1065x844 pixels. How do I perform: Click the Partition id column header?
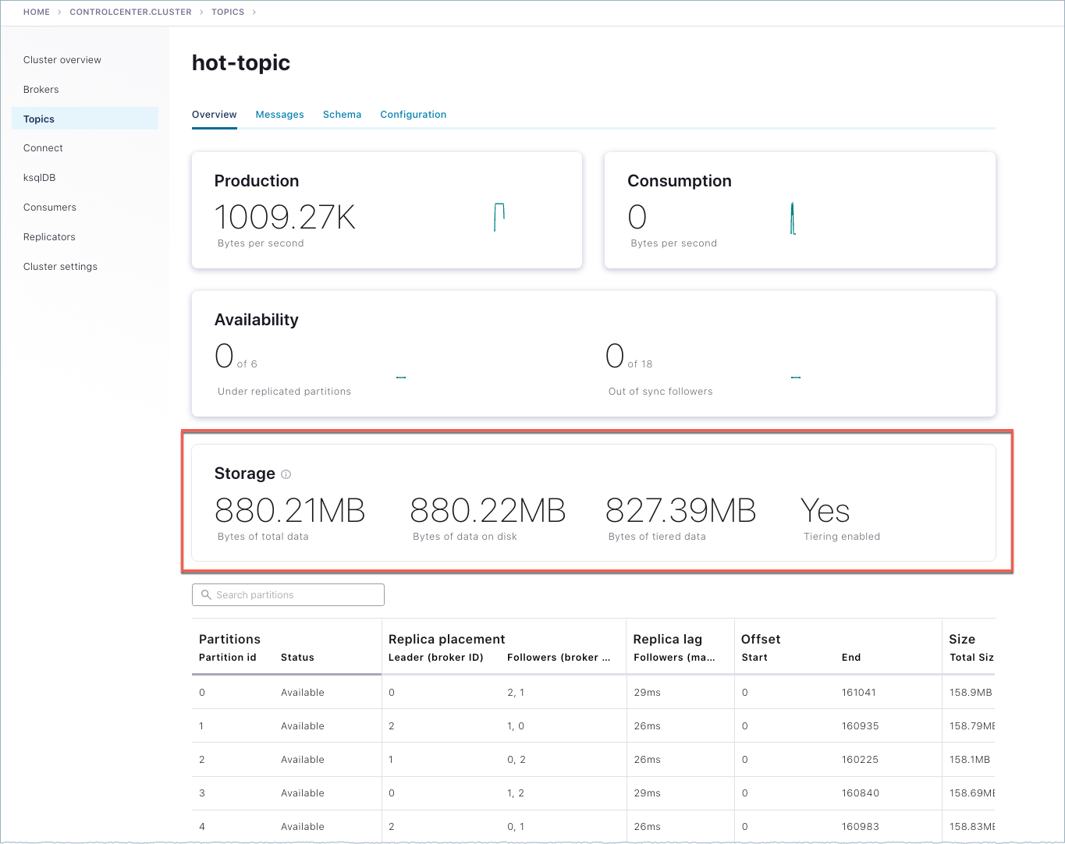click(227, 658)
